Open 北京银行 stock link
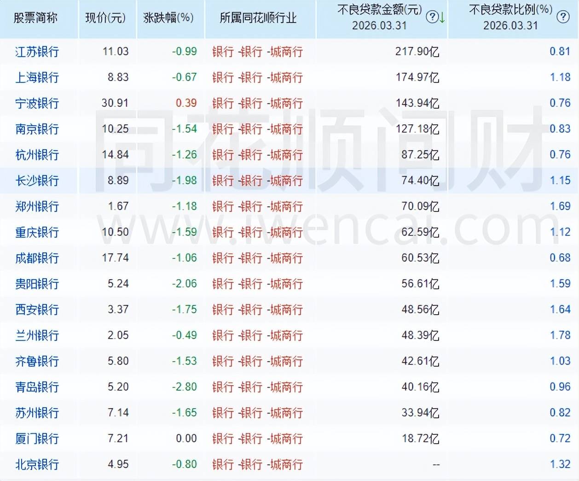The width and height of the screenshot is (579, 481). (37, 464)
